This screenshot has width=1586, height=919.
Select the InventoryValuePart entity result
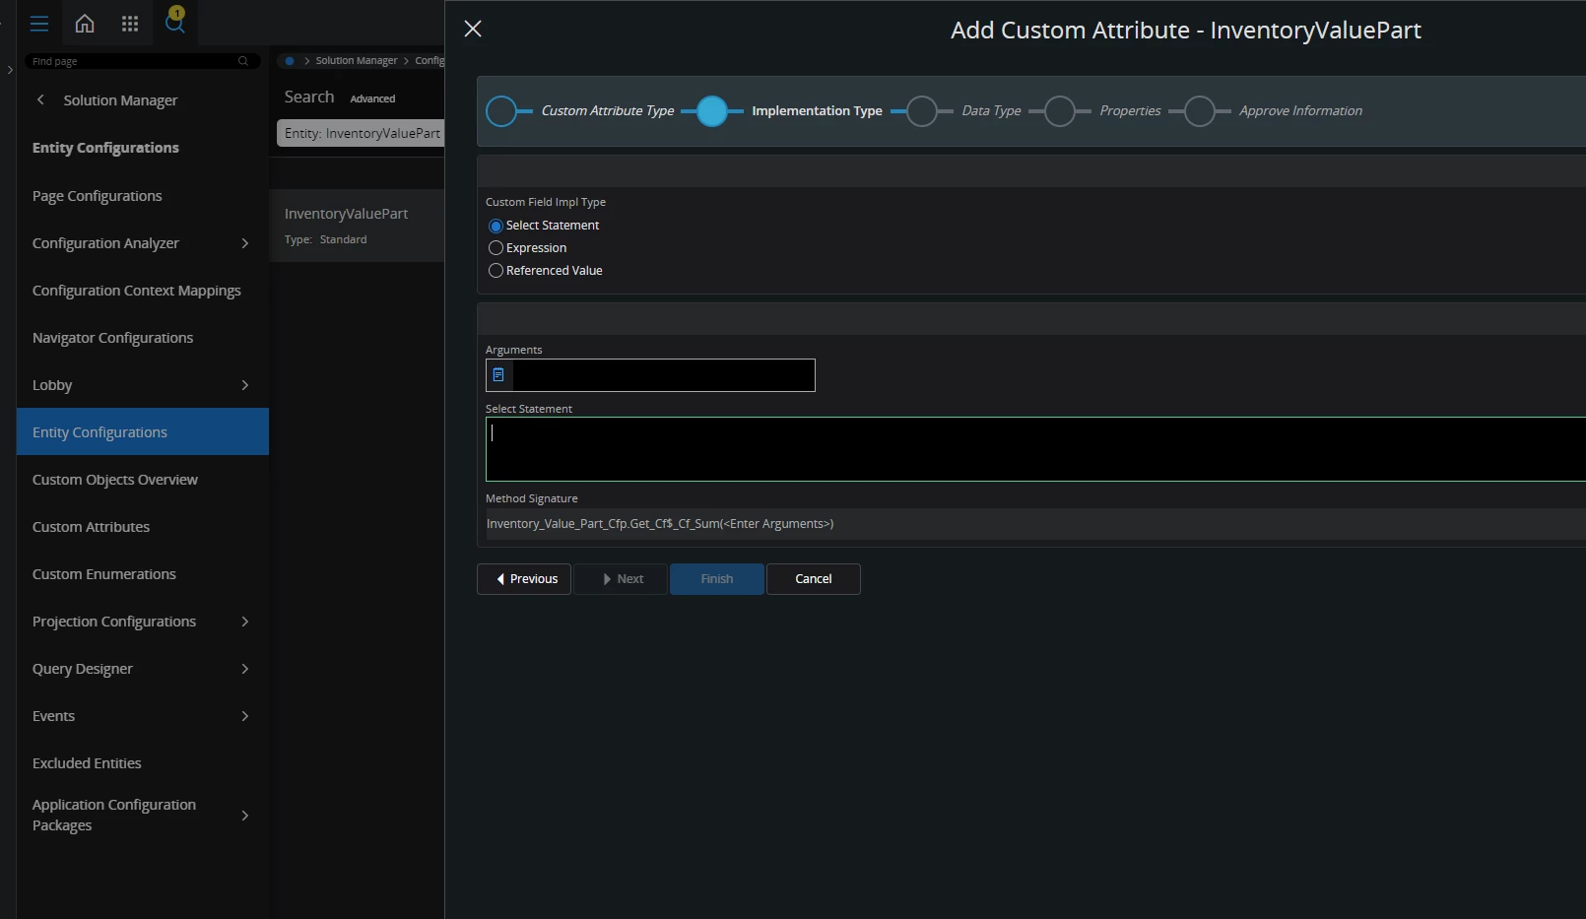357,226
